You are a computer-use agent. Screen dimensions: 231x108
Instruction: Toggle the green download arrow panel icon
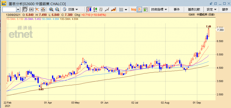146,9
